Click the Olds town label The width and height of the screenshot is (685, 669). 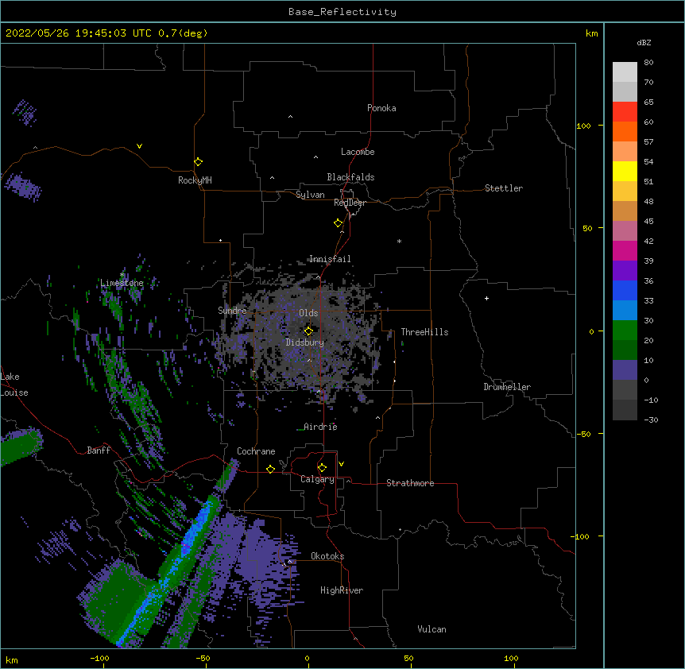tap(308, 313)
